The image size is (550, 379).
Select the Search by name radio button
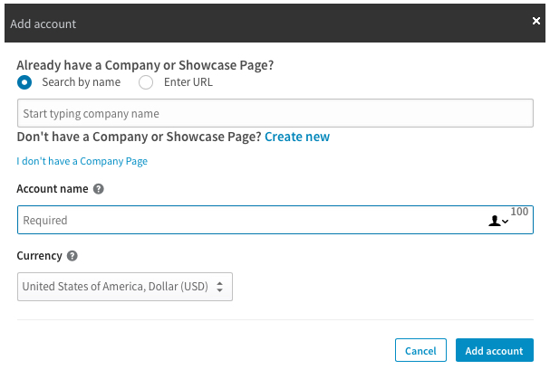pyautogui.click(x=24, y=82)
